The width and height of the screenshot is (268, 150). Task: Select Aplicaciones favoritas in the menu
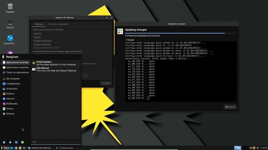(x=15, y=62)
